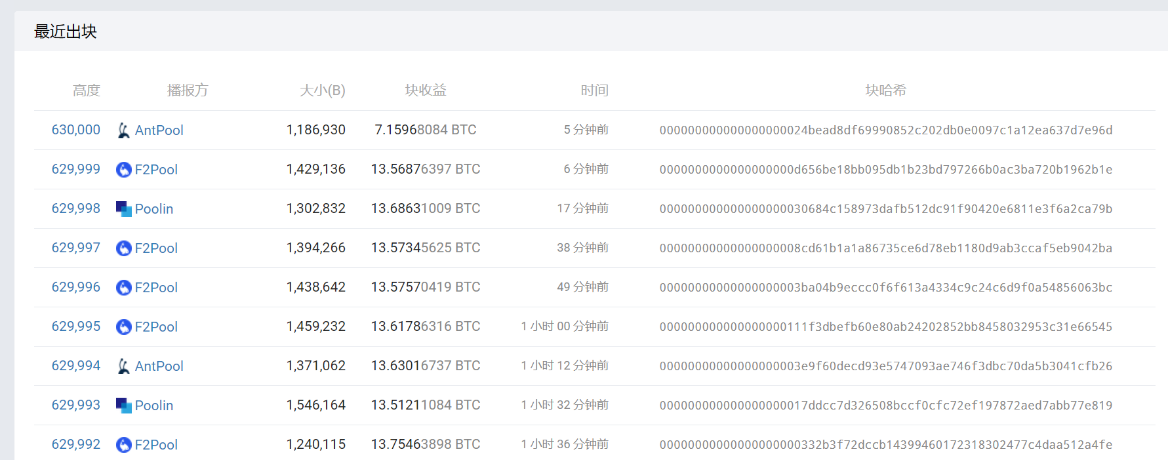Viewport: 1168px width, 460px height.
Task: Click the block hash ending in 2ca79b
Action: pyautogui.click(x=885, y=209)
